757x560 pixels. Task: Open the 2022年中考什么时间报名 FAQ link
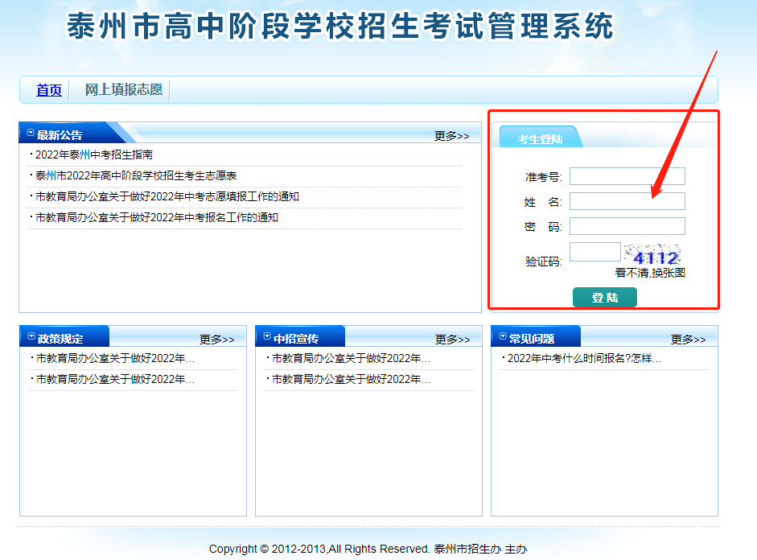click(584, 359)
